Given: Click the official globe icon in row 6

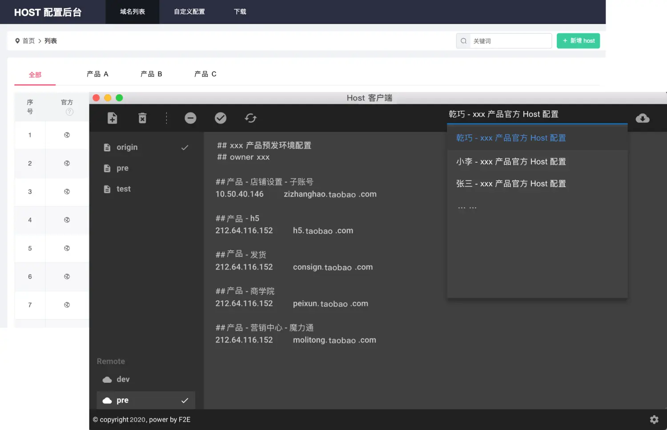Looking at the screenshot, I should tap(67, 277).
